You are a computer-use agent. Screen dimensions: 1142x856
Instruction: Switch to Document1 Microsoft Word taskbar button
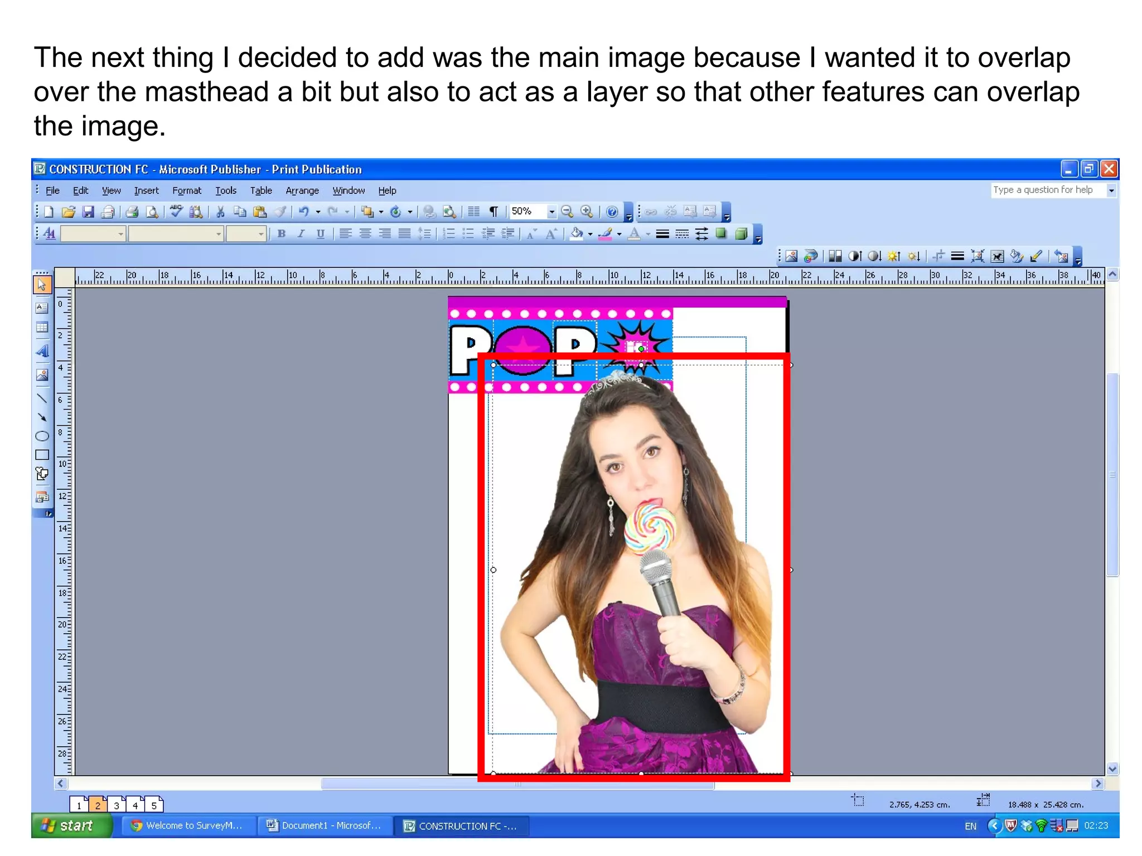(325, 825)
